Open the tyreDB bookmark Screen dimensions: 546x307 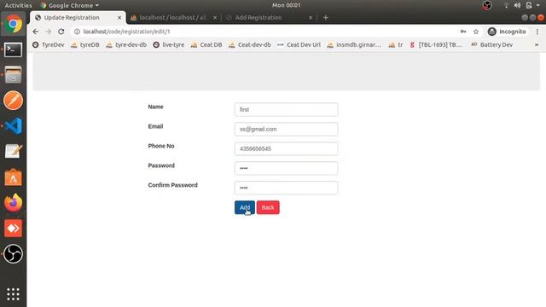[85, 45]
